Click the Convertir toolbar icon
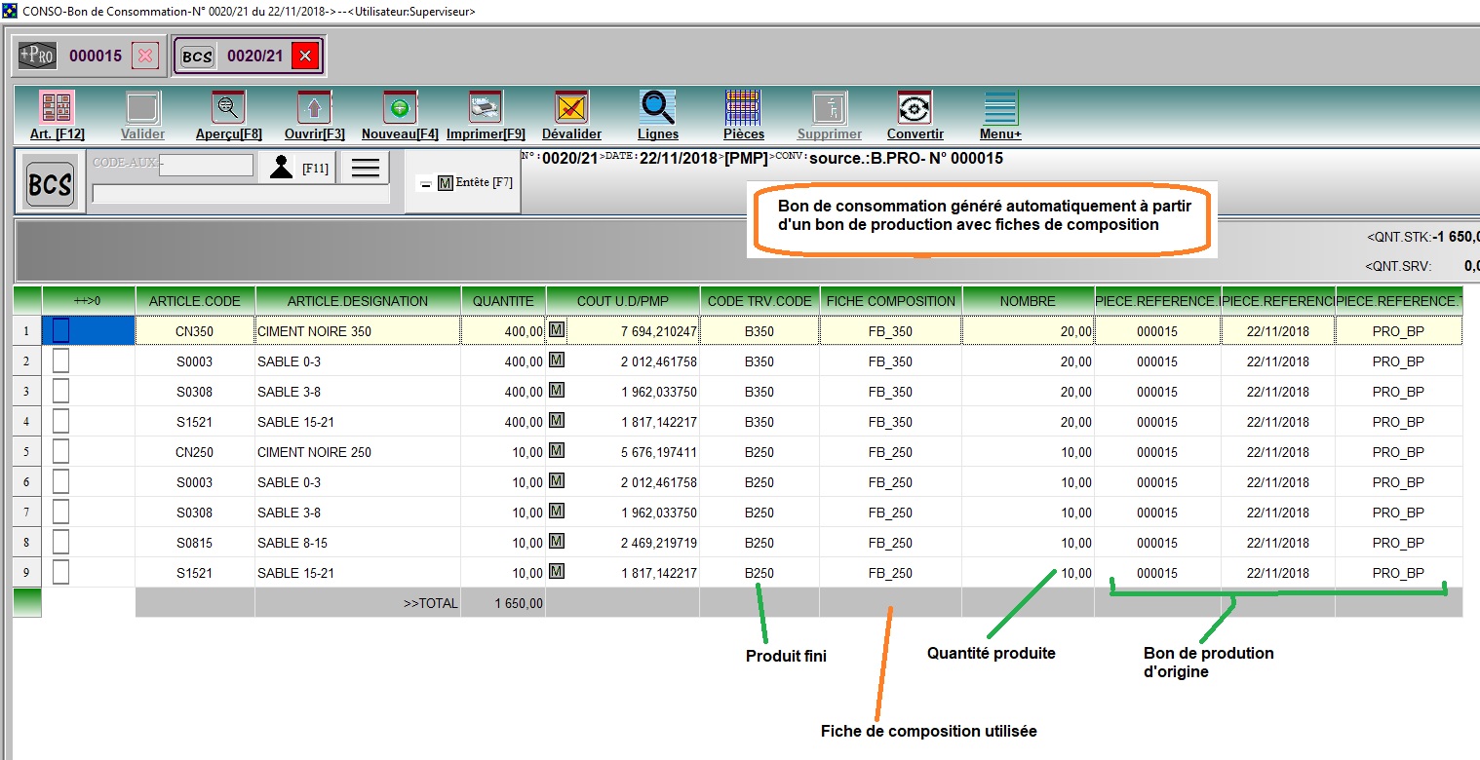 point(915,108)
